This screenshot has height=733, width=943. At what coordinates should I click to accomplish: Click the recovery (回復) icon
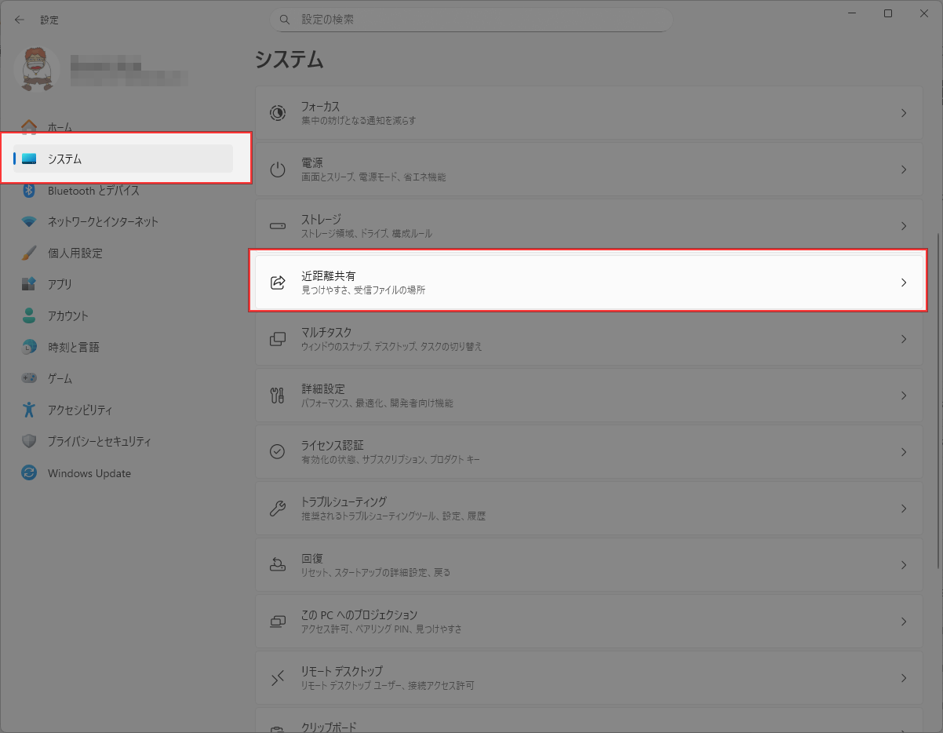278,565
